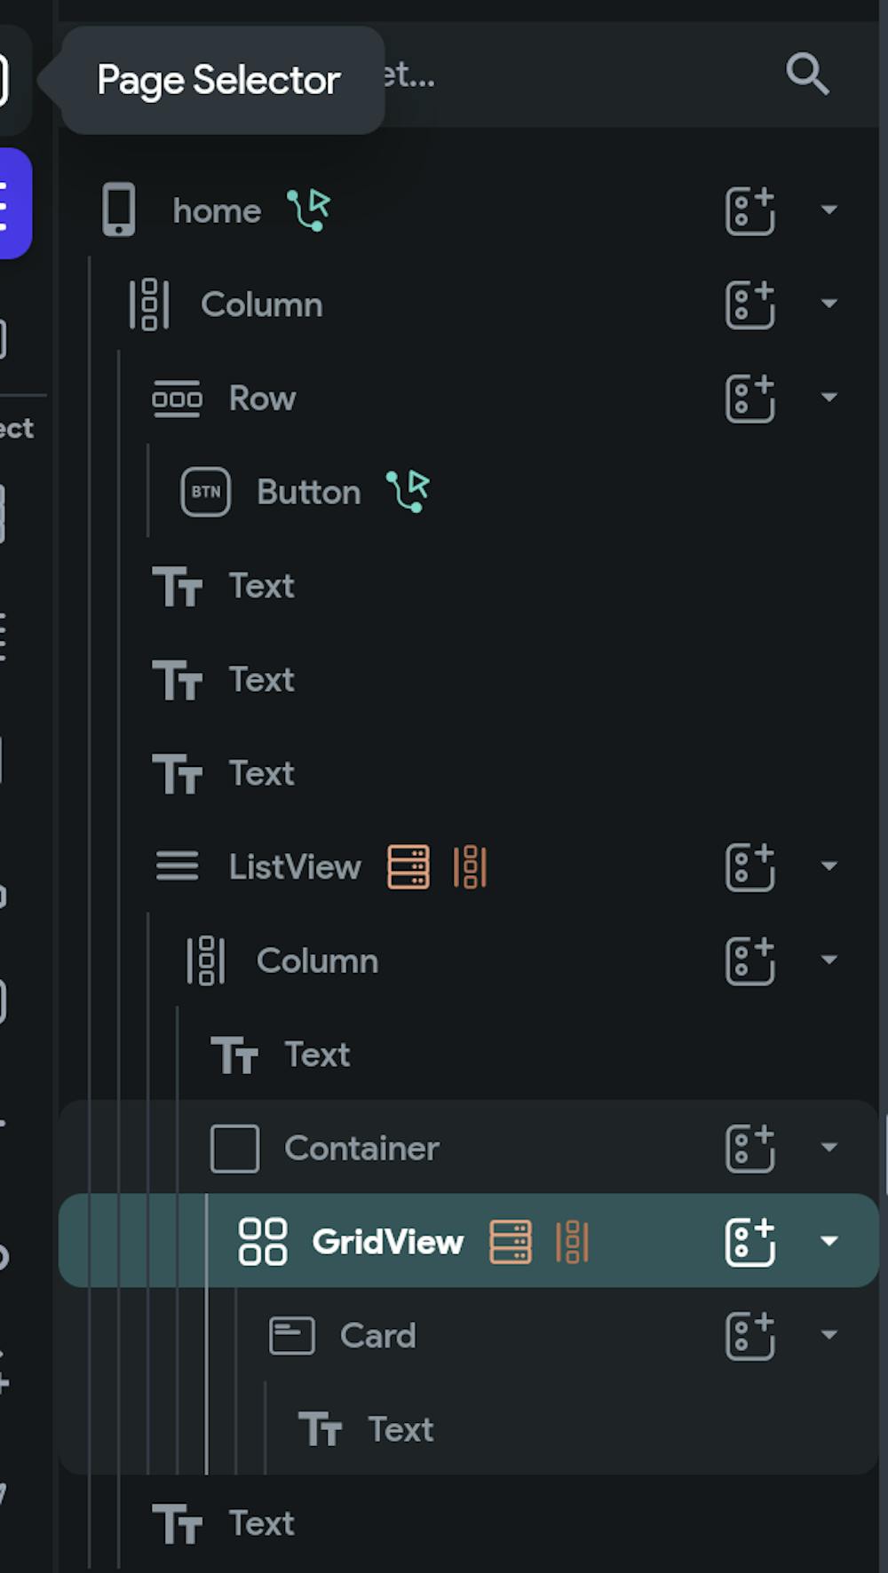Click the add-widget icon on home row
This screenshot has height=1573, width=888.
tap(750, 210)
